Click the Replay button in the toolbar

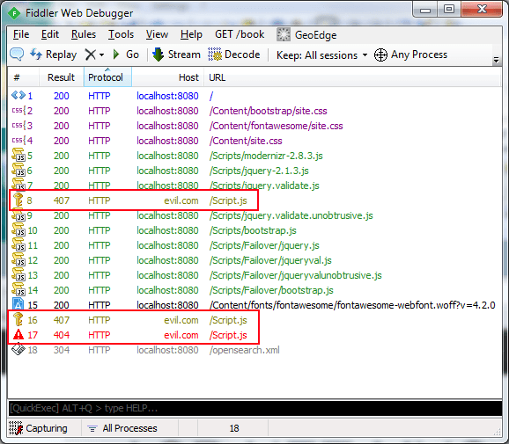tap(54, 55)
